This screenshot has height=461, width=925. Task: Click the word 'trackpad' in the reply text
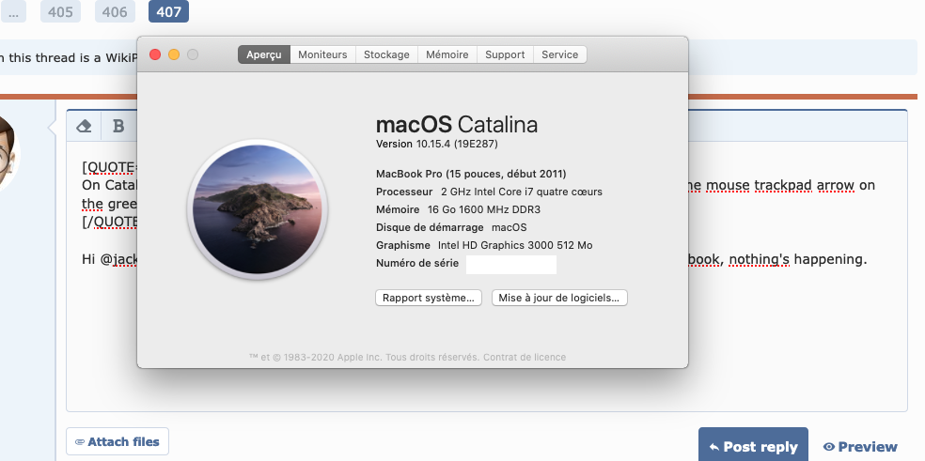pos(785,185)
